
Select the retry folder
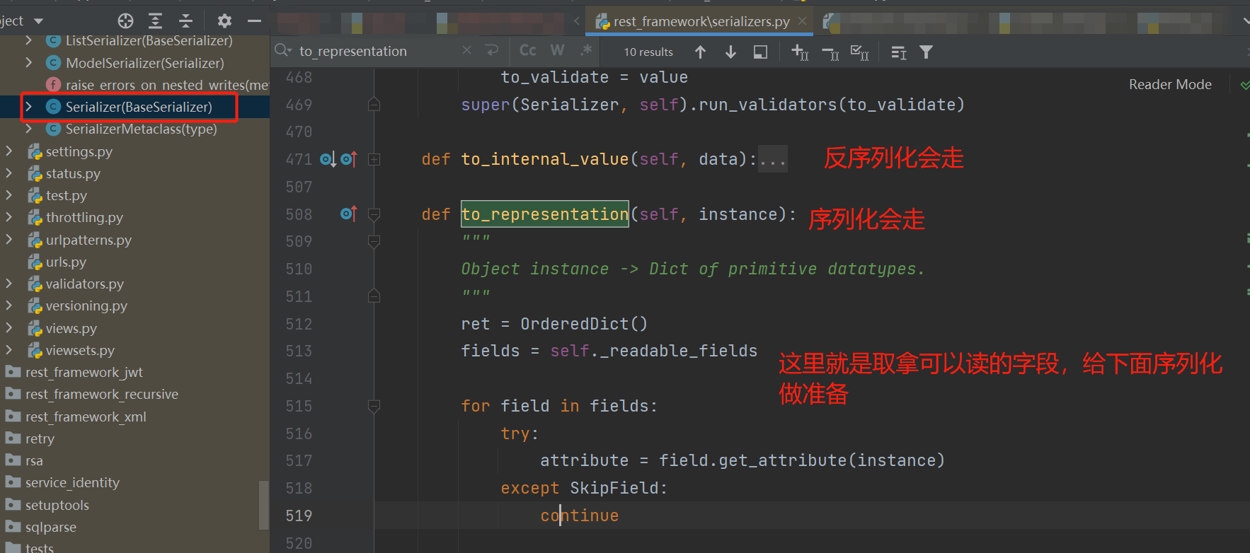point(40,438)
